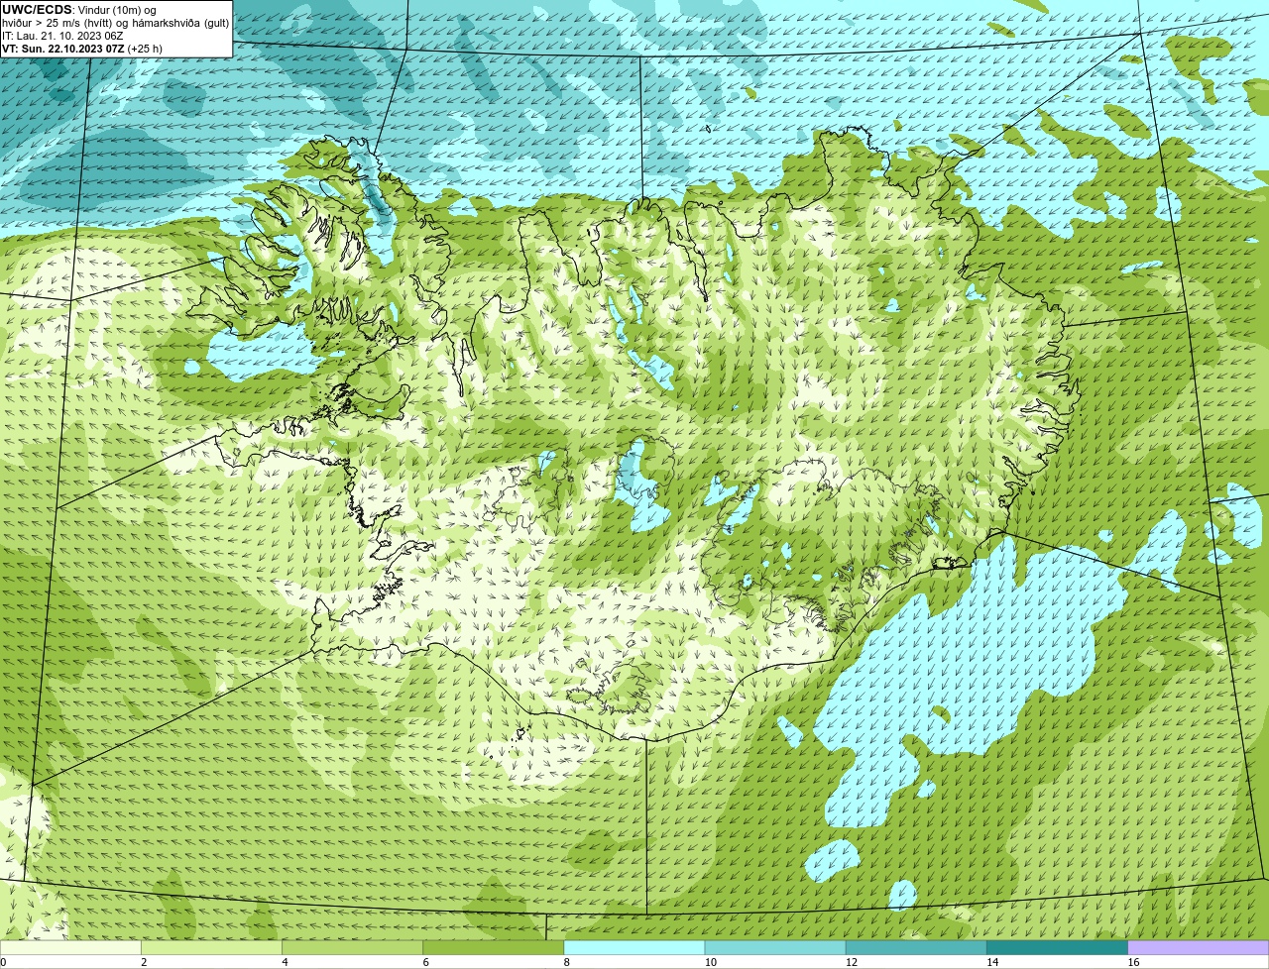Click the "VT: Sun. 22.10.2023 07Z (+25 h)" line
The height and width of the screenshot is (969, 1269).
coord(82,49)
